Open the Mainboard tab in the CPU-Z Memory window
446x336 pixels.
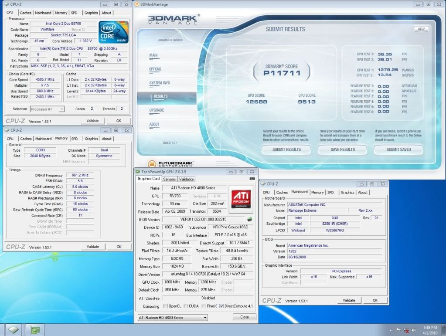43,139
